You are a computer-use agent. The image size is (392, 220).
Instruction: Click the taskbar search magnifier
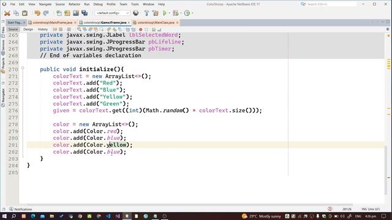click(x=13, y=216)
